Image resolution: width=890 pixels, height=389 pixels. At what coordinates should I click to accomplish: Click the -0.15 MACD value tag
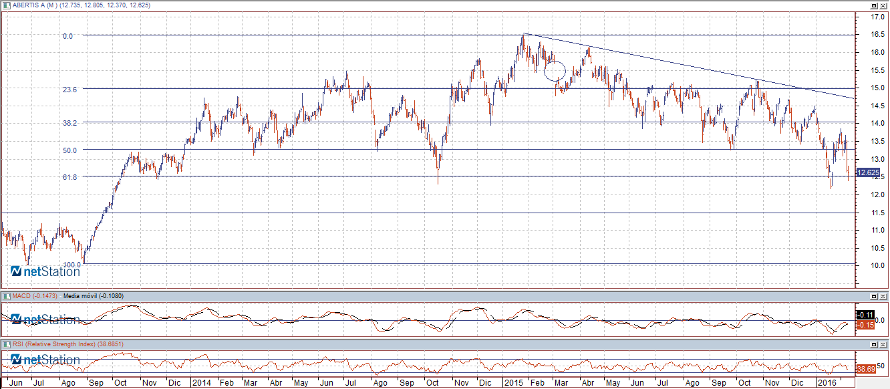click(x=865, y=325)
